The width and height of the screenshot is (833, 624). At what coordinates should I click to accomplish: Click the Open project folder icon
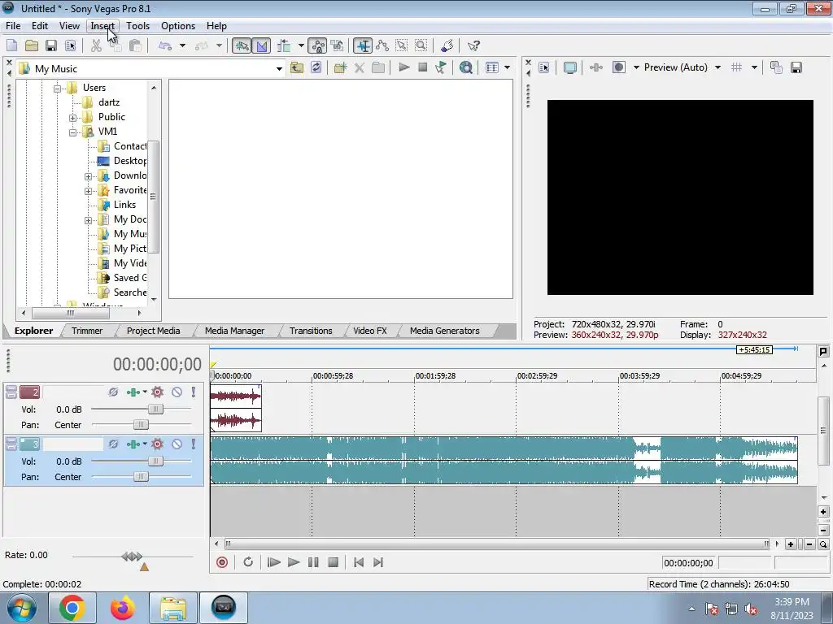[x=32, y=46]
